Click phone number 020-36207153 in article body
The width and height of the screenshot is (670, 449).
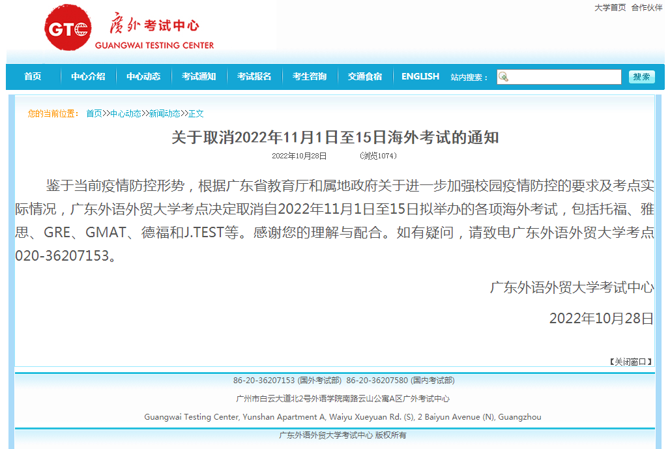coord(63,256)
